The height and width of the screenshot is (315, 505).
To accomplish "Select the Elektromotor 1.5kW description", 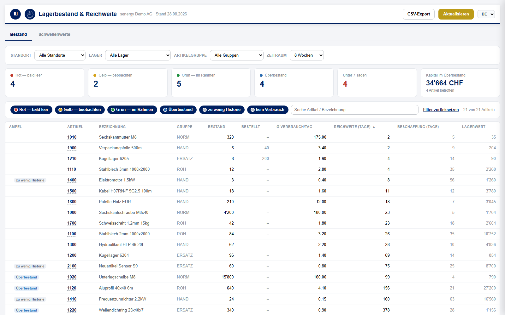I will 117,180.
